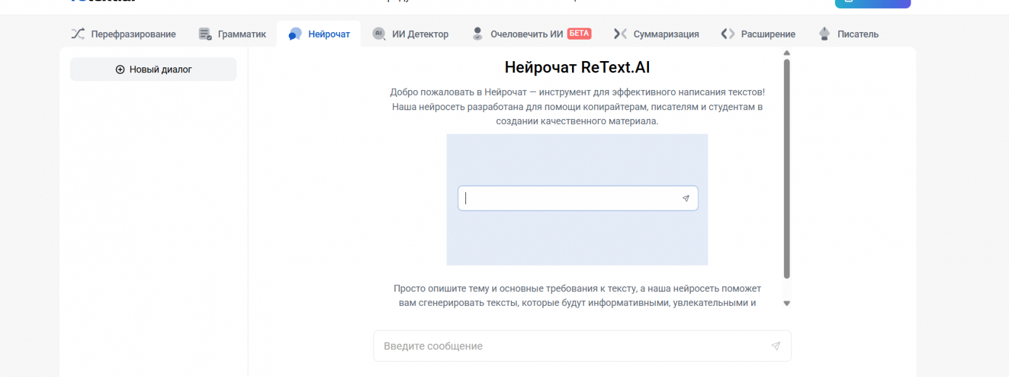
Task: Click send icon in message field
Action: [776, 346]
